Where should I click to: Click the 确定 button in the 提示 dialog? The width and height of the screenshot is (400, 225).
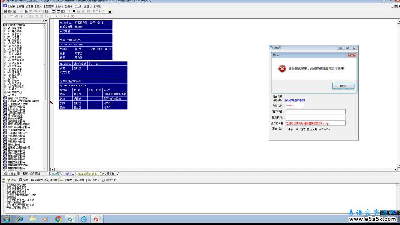[343, 86]
